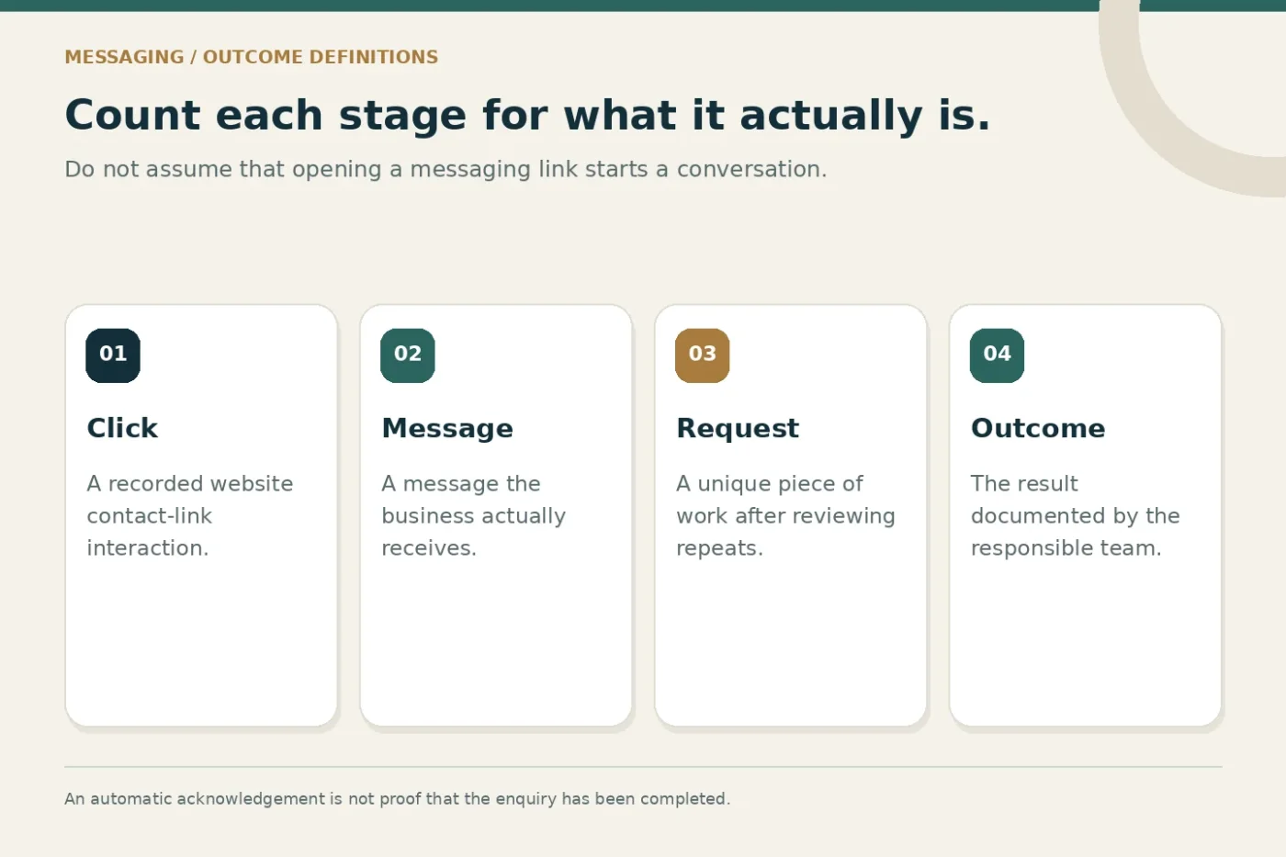
Task: Click 'A unique piece of work' description
Action: coord(786,515)
